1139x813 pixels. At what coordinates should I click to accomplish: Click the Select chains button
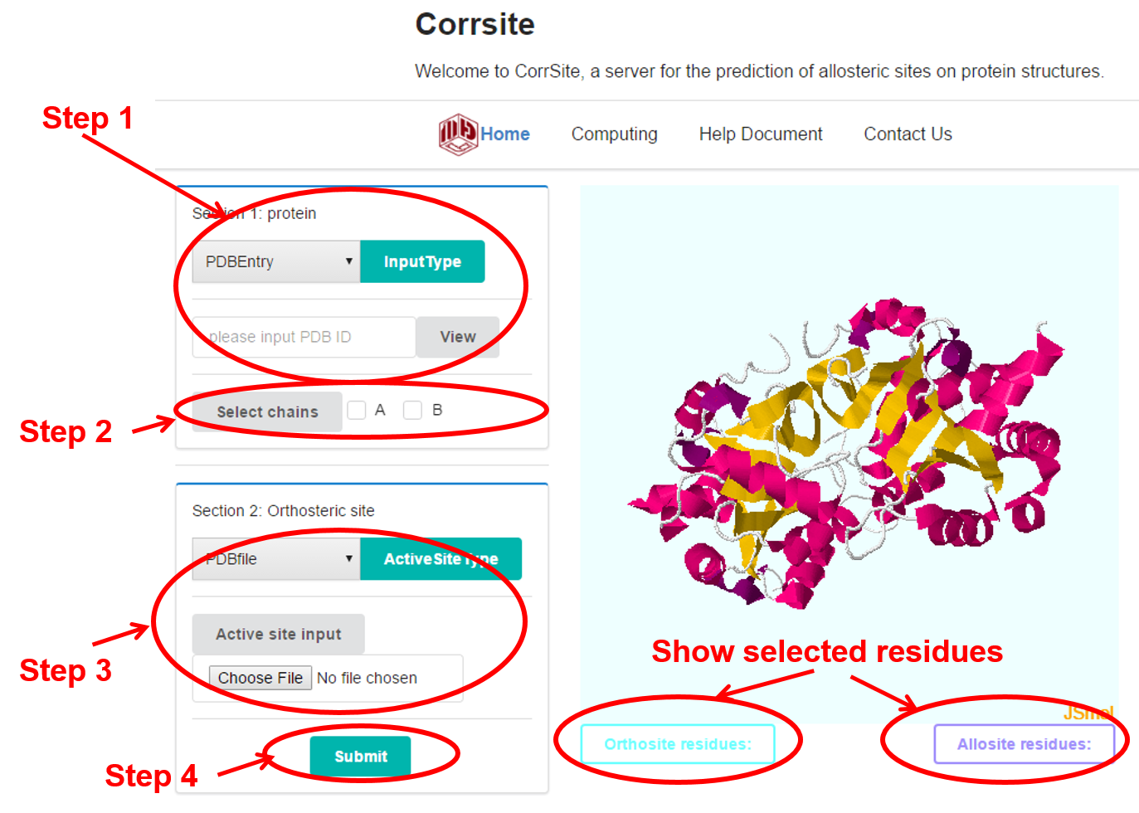[267, 411]
